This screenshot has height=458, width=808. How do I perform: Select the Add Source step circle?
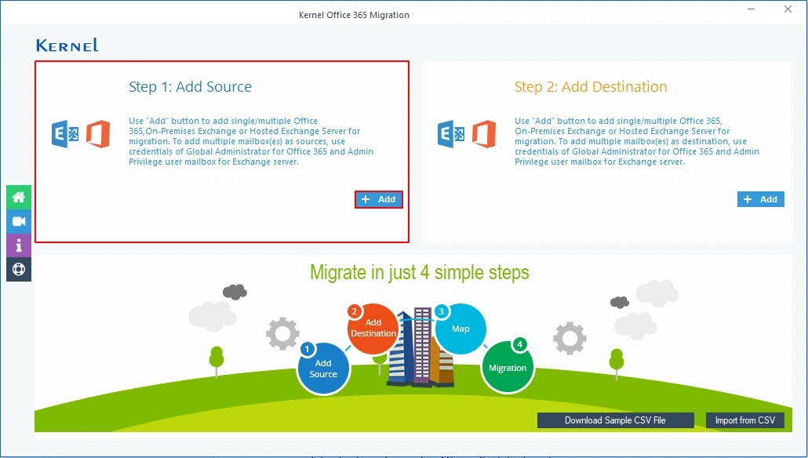tap(323, 367)
